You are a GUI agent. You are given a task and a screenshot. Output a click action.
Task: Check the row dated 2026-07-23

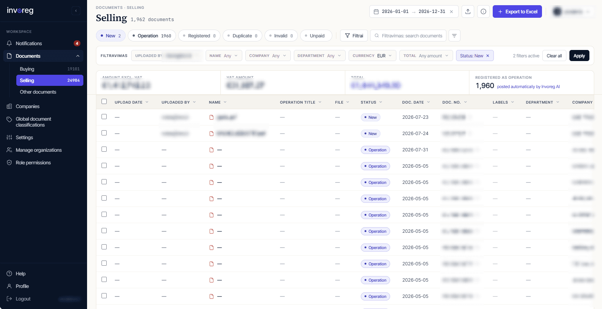[x=104, y=117]
